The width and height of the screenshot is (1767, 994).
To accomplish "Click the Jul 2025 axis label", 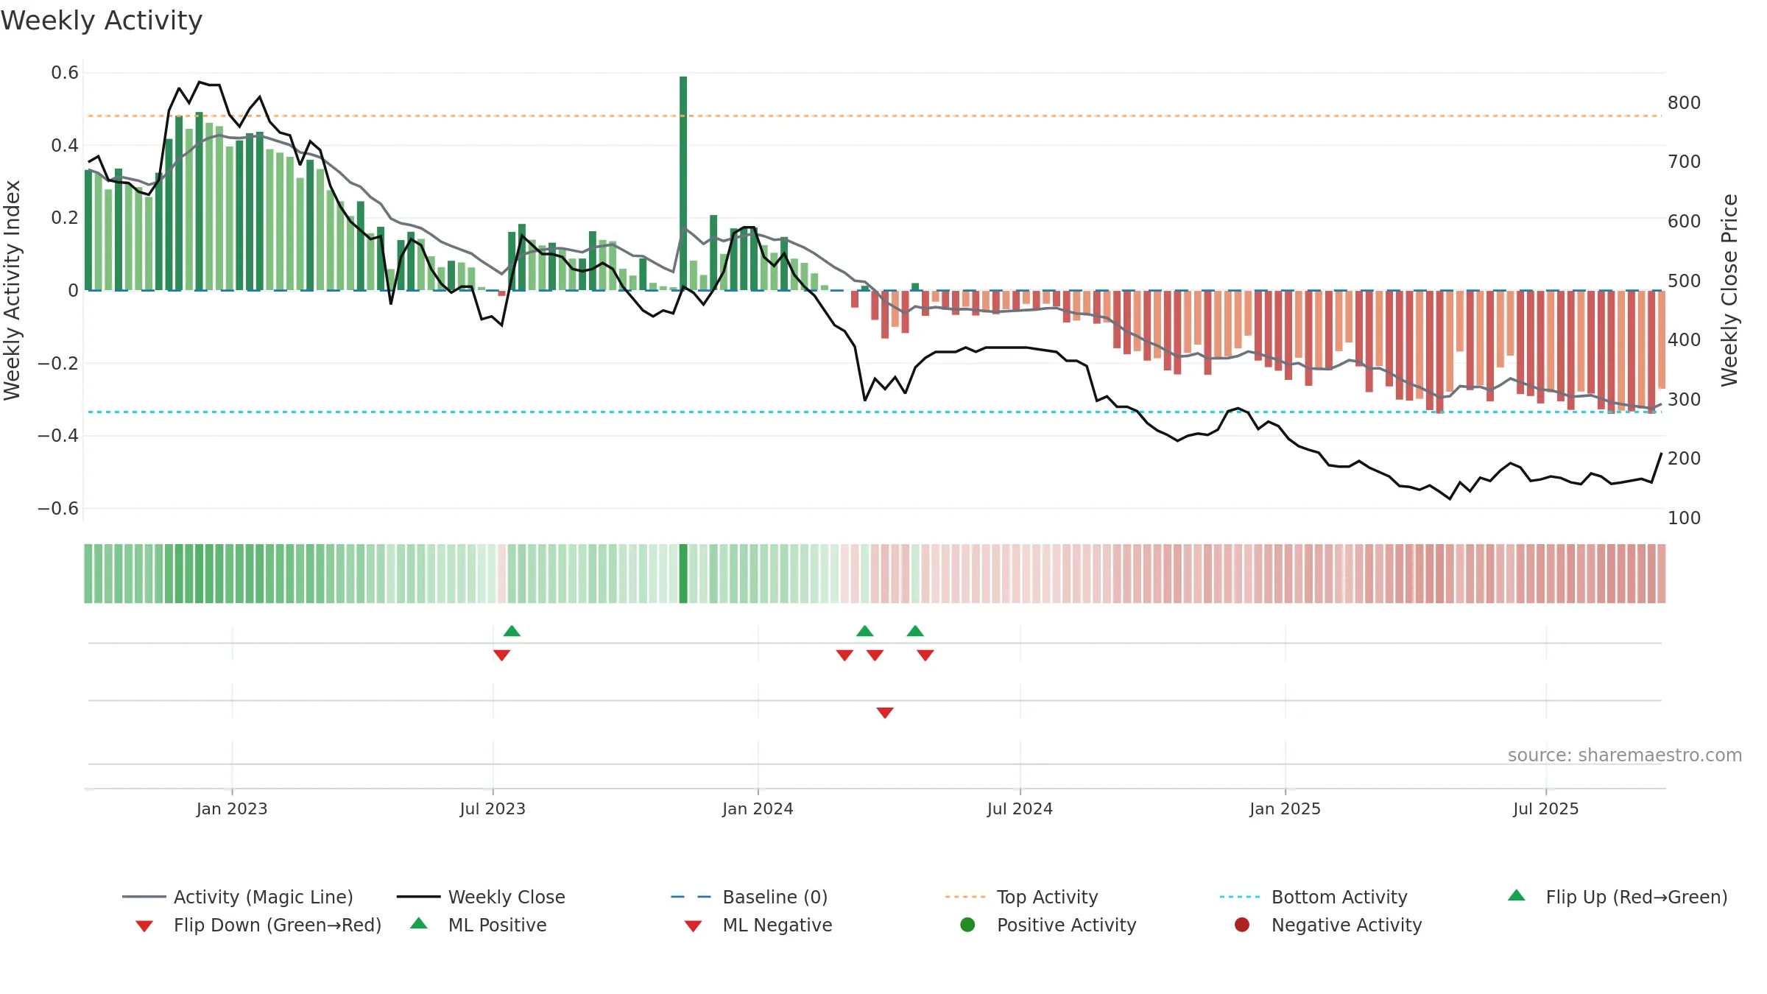I will pos(1546,809).
